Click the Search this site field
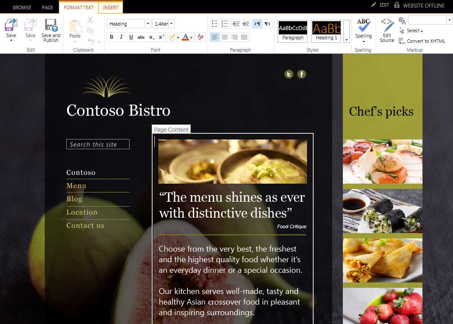Image resolution: width=453 pixels, height=324 pixels. [98, 144]
